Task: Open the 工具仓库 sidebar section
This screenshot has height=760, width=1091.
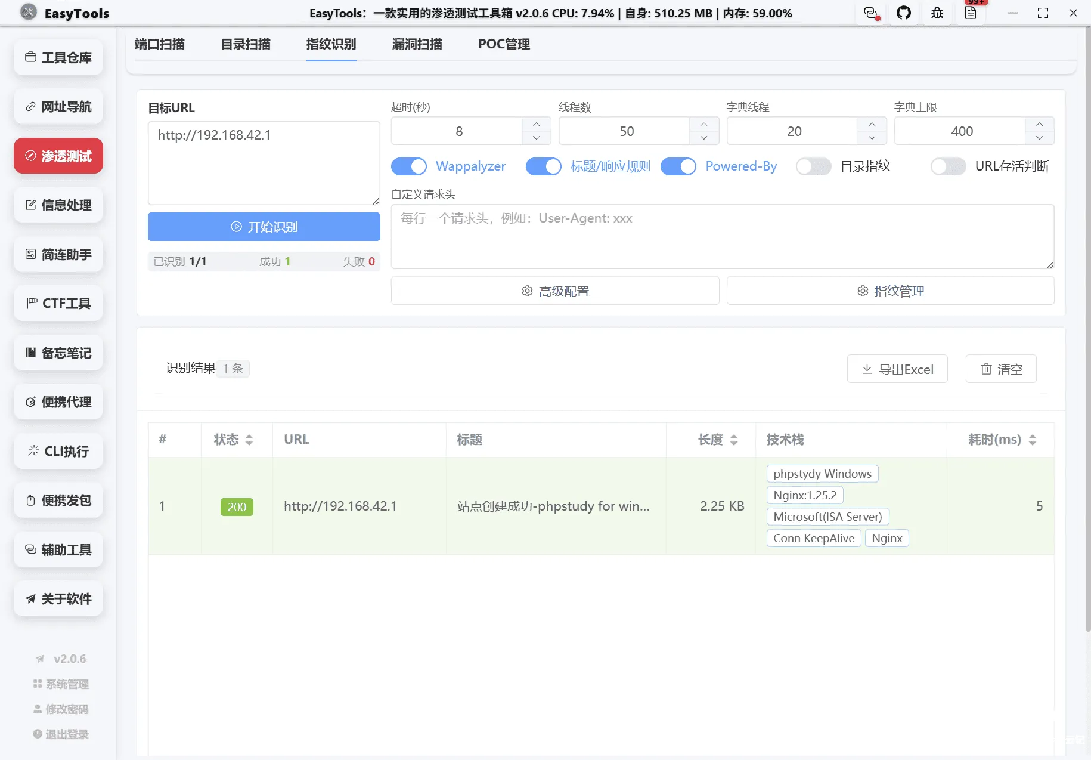Action: [58, 57]
